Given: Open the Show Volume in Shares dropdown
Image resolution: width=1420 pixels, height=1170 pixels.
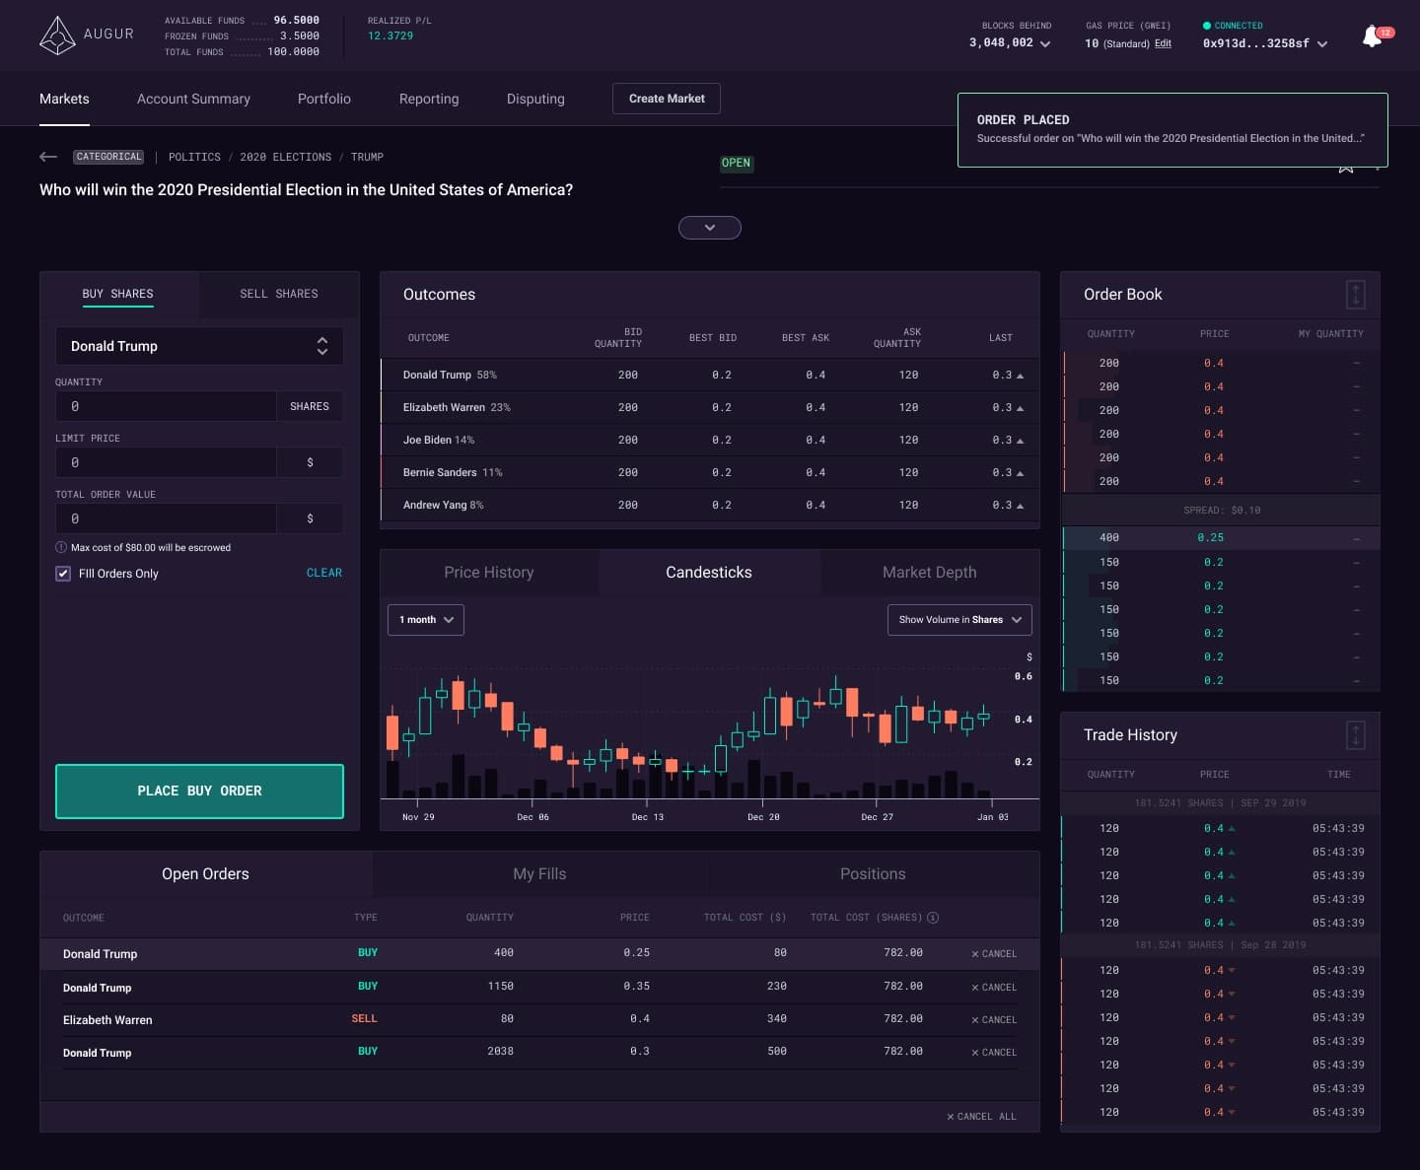Looking at the screenshot, I should point(959,620).
